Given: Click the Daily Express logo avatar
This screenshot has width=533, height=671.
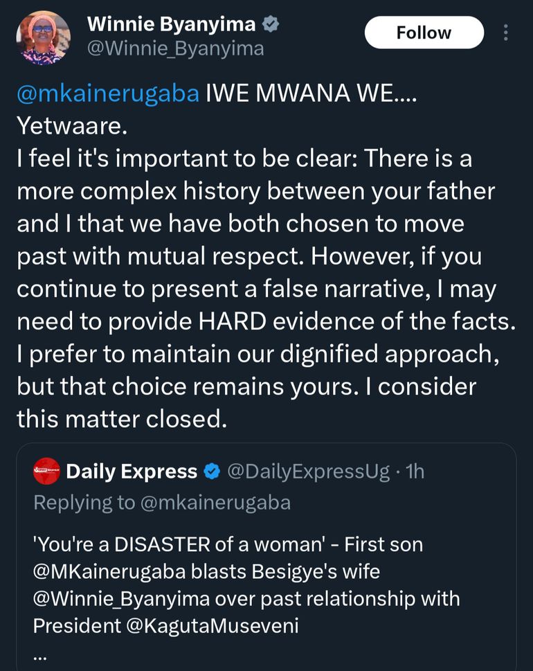Looking at the screenshot, I should point(46,472).
